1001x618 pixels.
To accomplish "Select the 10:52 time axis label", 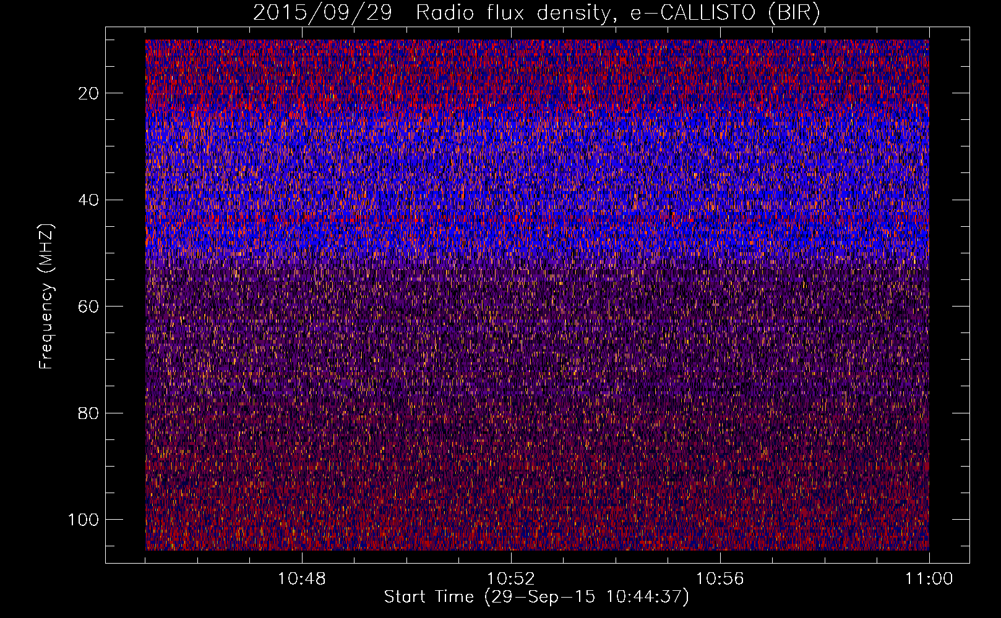I will (510, 579).
